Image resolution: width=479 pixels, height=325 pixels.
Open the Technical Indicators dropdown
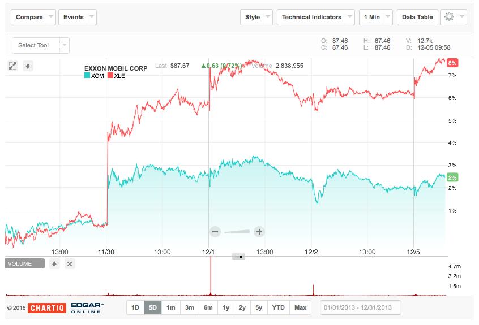[315, 17]
